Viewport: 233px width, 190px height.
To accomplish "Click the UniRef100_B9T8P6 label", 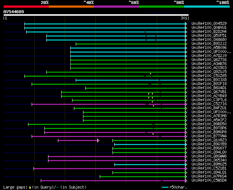I will pyautogui.click(x=209, y=128).
